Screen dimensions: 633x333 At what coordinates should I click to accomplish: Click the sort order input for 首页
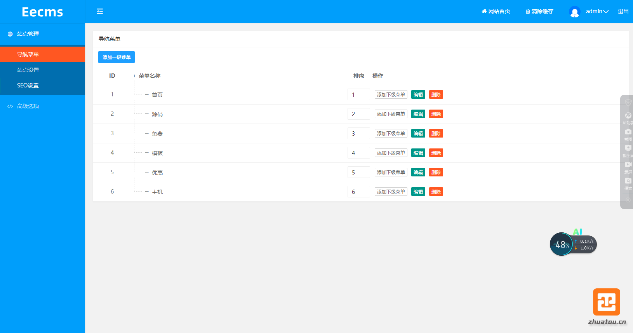click(358, 94)
